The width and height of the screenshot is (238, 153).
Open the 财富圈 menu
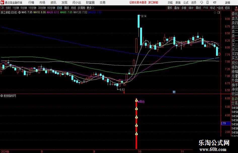[x=90, y=3]
